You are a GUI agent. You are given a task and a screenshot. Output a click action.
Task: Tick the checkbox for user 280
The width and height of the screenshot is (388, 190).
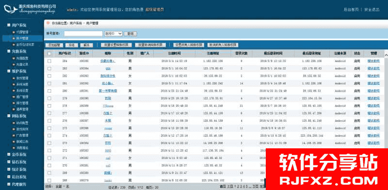click(49, 91)
